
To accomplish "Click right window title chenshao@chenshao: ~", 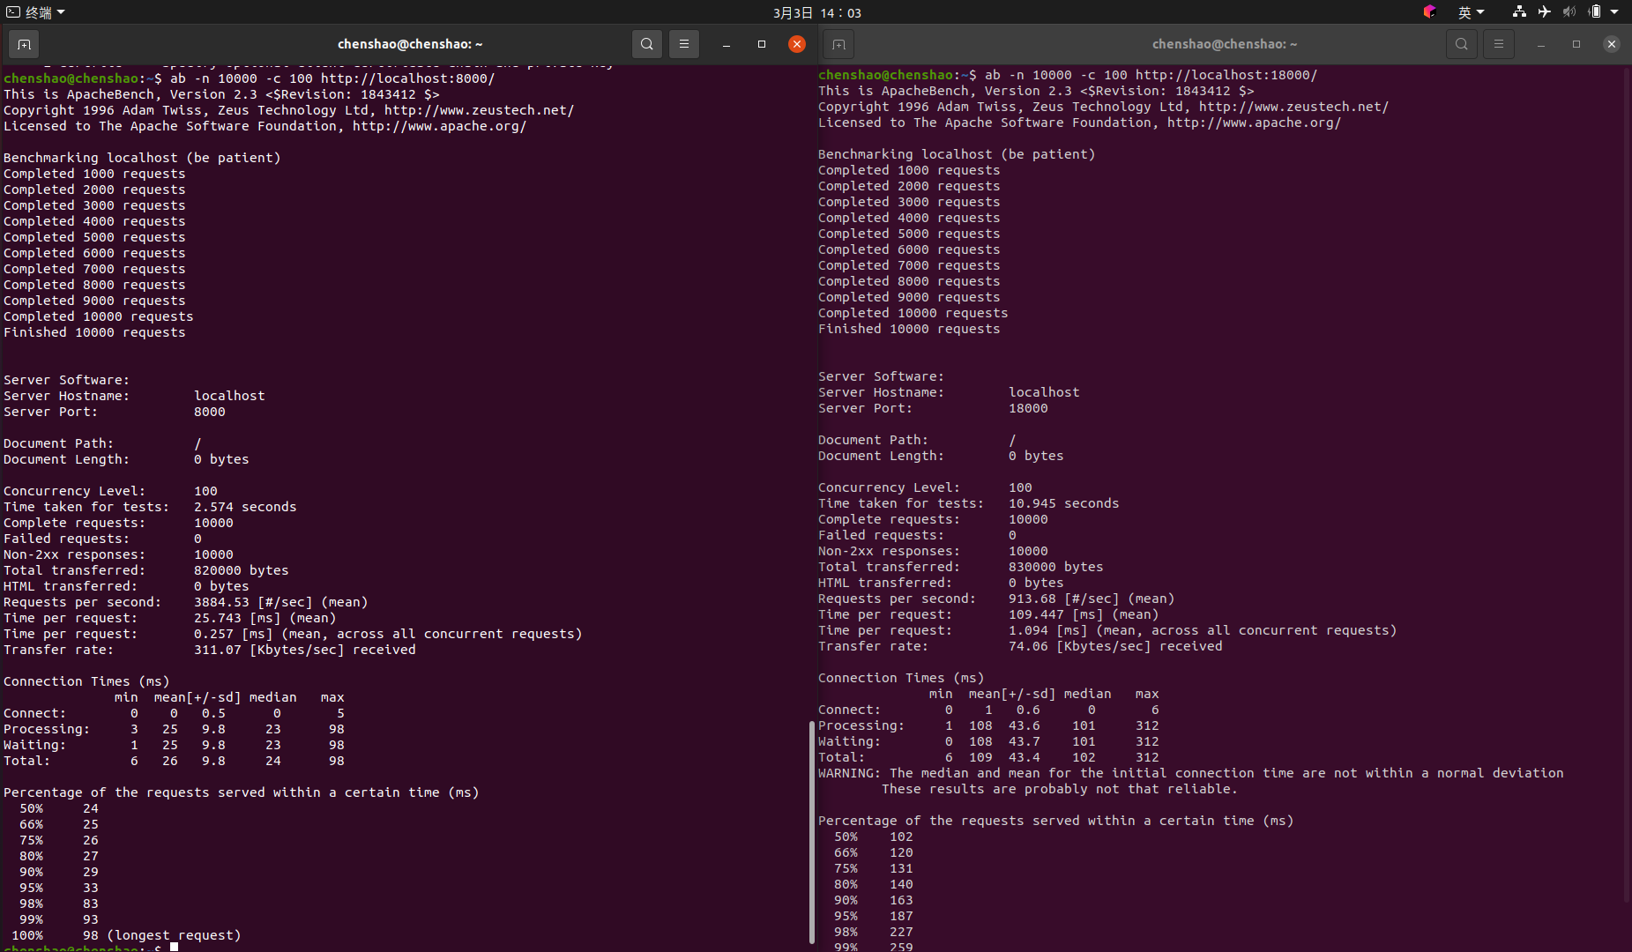I will pos(1225,44).
